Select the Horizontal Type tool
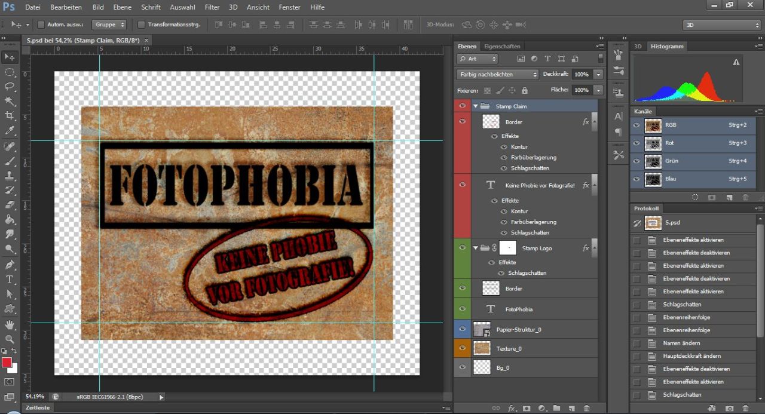765x414 pixels. tap(10, 279)
